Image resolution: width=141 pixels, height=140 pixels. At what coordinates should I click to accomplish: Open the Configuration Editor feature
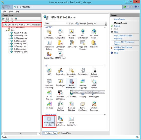tap(49, 121)
